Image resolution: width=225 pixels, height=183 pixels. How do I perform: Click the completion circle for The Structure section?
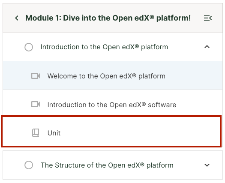click(29, 165)
